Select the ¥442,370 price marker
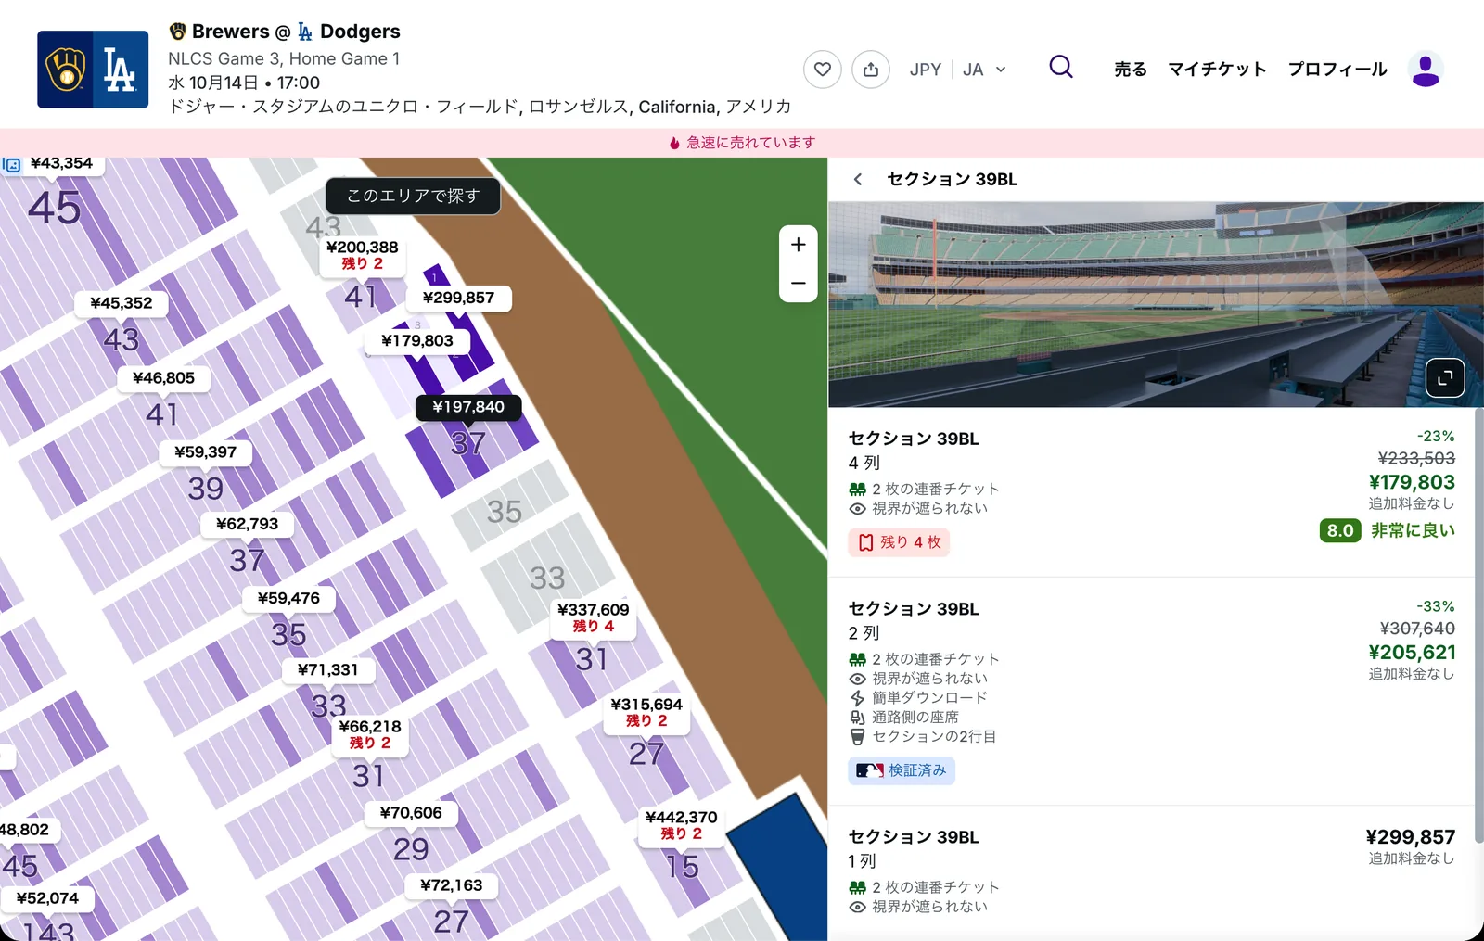 click(x=681, y=825)
